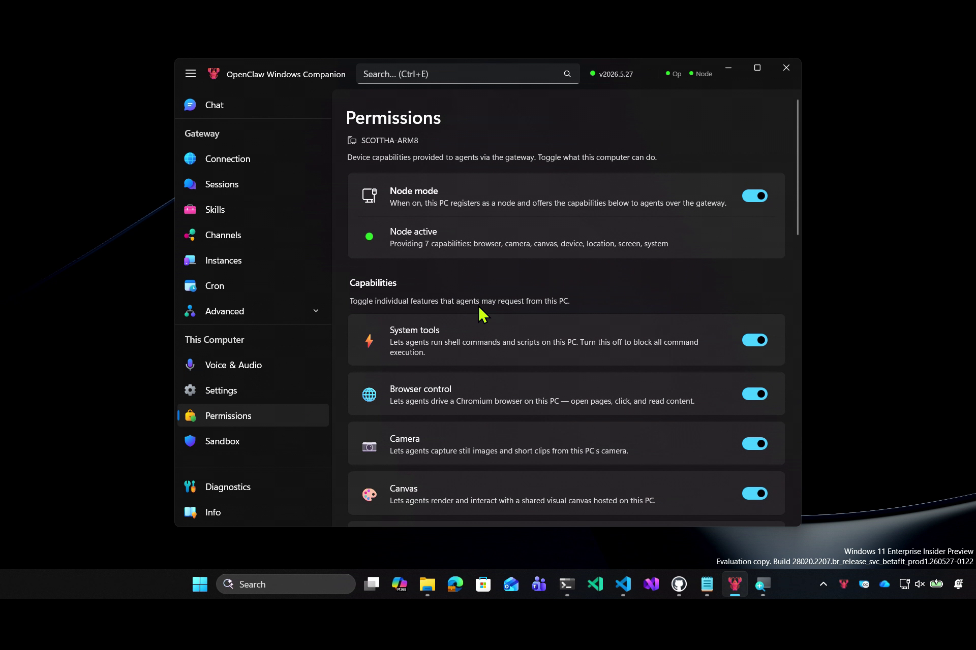Click the Browser control globe icon
Image resolution: width=976 pixels, height=650 pixels.
pyautogui.click(x=370, y=394)
